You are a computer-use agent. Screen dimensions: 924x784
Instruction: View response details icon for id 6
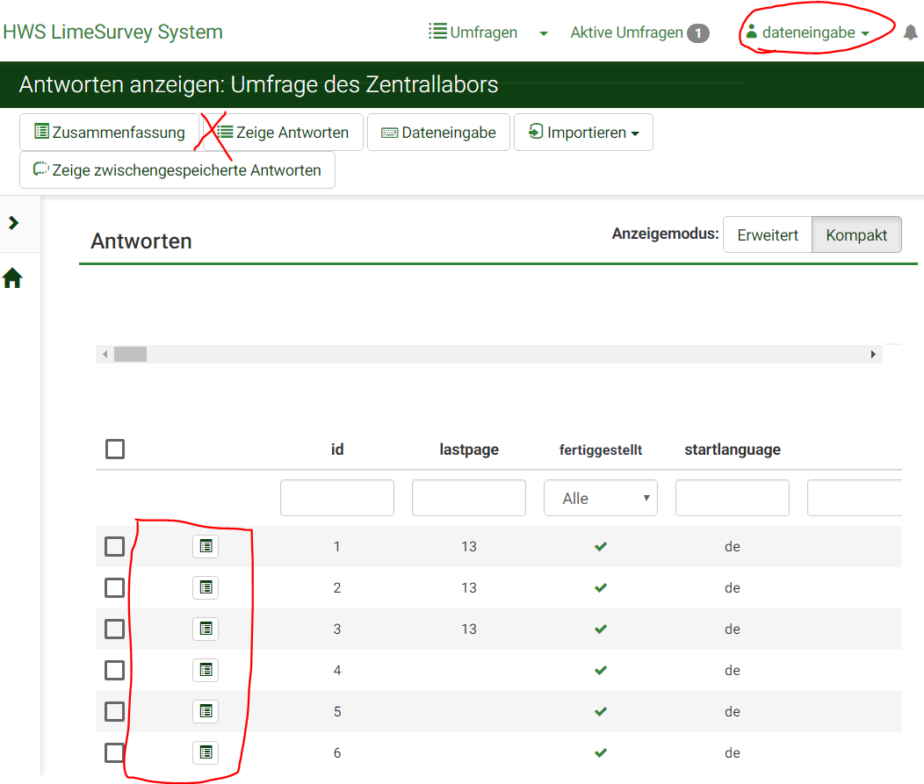206,752
